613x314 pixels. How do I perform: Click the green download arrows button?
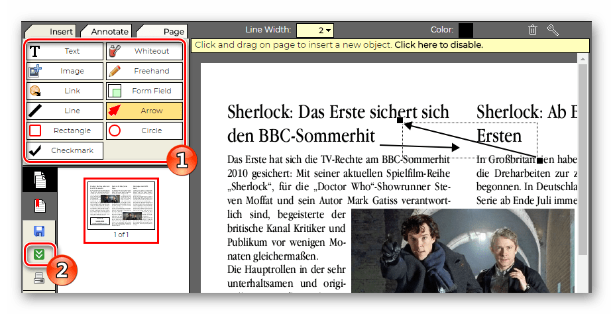39,254
